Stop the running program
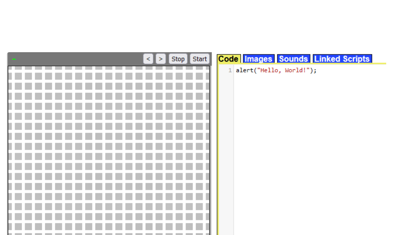This screenshot has height=235, width=398. click(x=178, y=59)
